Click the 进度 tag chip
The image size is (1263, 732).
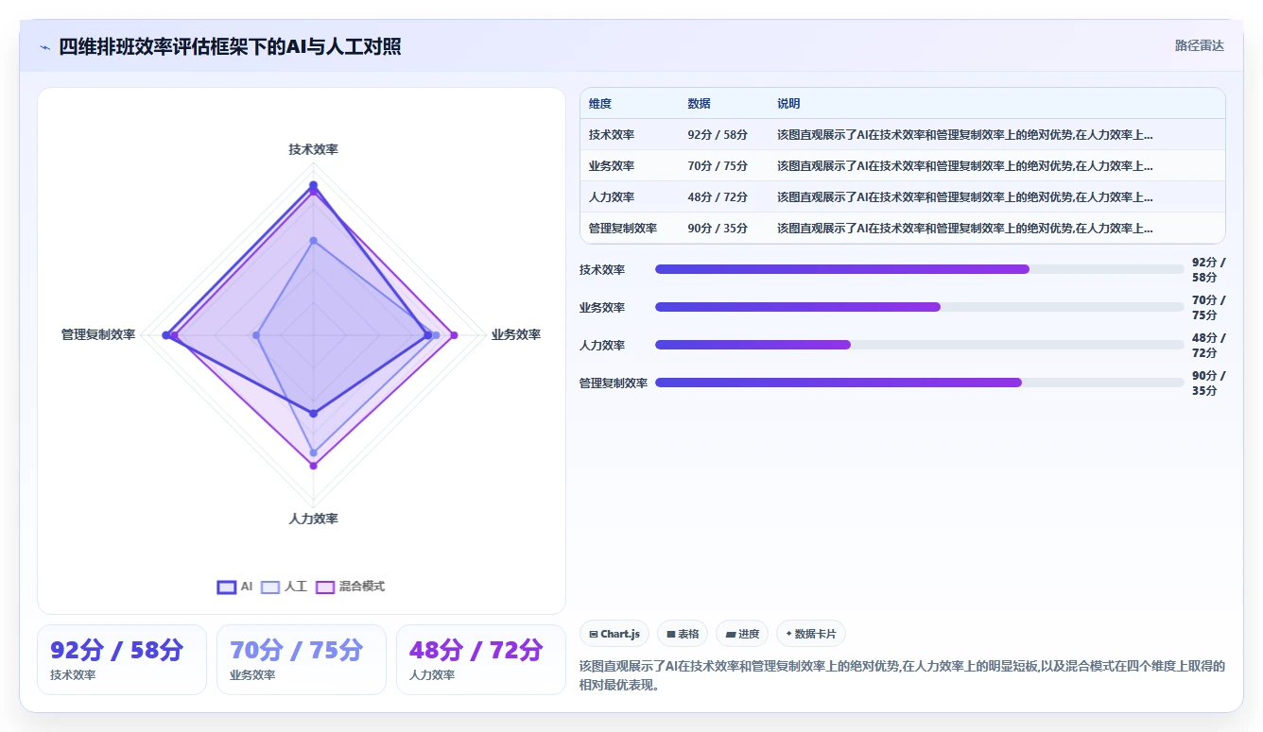click(x=742, y=634)
